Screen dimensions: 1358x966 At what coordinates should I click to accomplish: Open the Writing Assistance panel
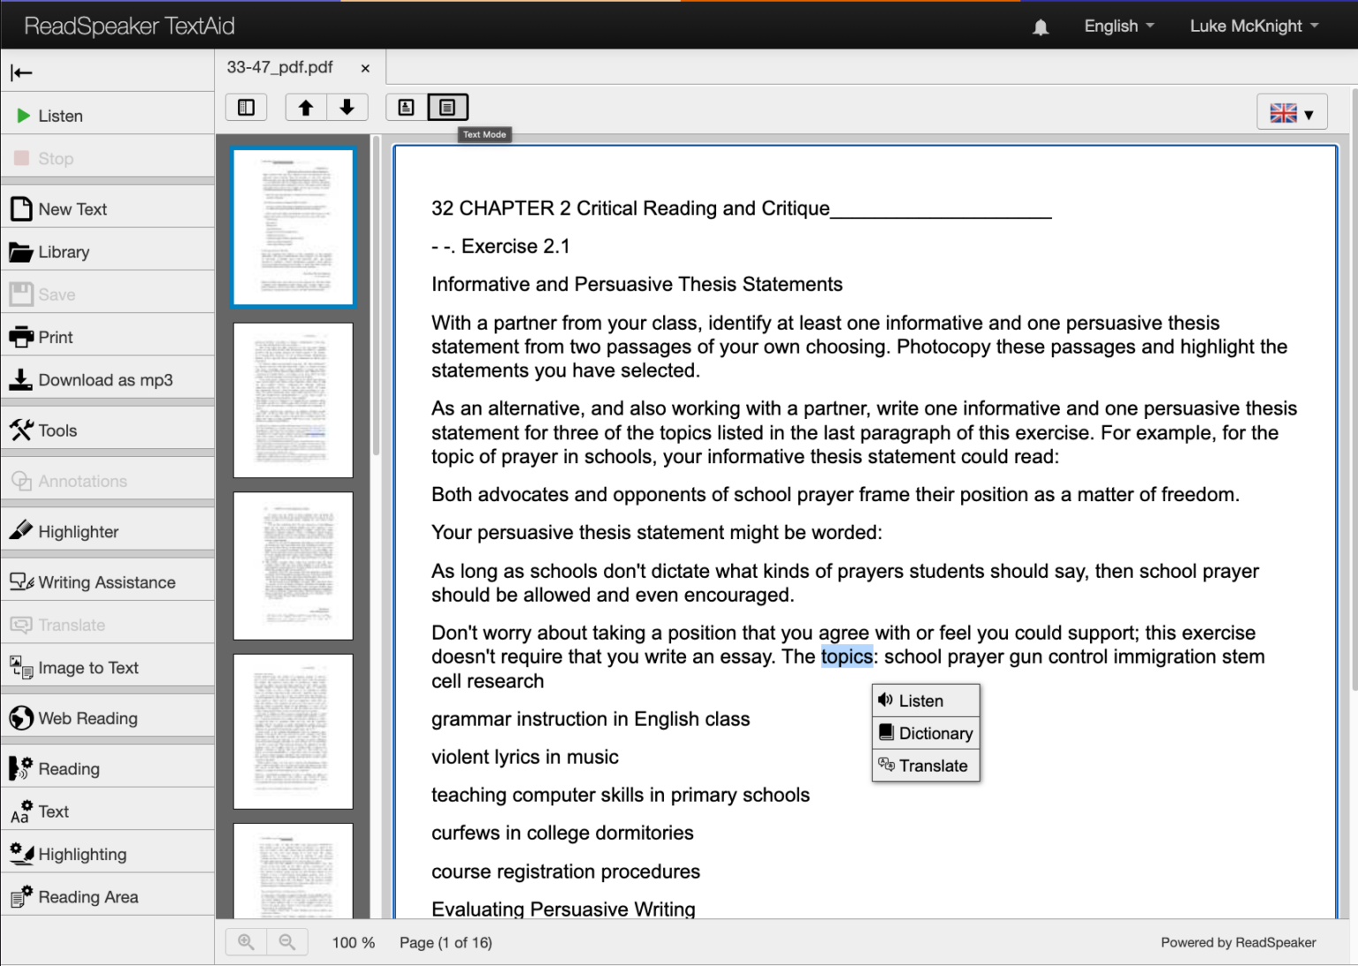pos(106,582)
